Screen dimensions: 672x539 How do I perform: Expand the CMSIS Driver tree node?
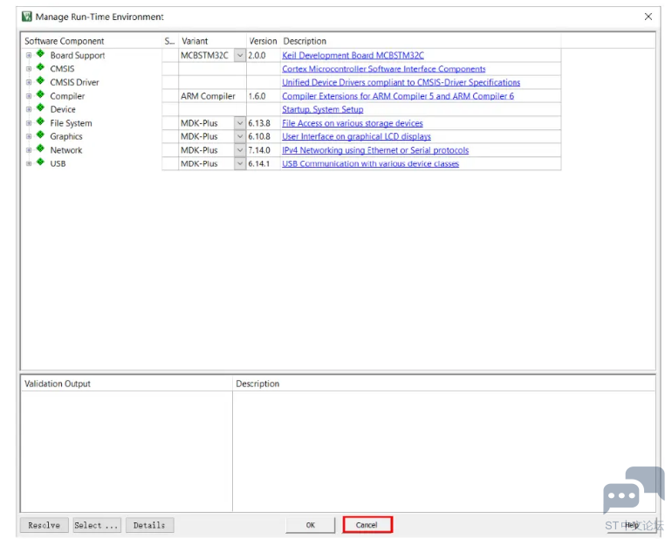29,82
